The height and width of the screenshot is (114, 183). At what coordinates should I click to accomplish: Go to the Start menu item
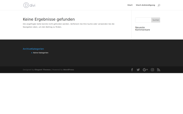coord(130,5)
